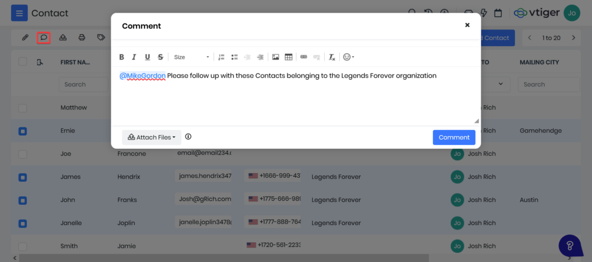This screenshot has height=262, width=592.
Task: Insert an image into the comment
Action: tap(276, 57)
